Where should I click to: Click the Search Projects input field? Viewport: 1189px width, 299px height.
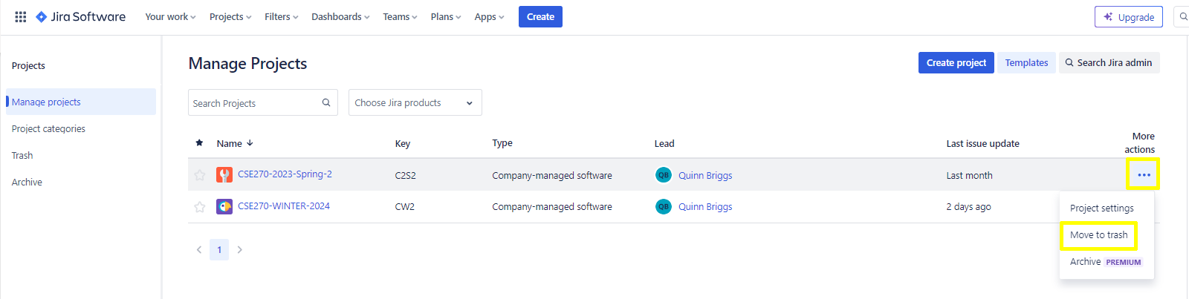(x=254, y=103)
